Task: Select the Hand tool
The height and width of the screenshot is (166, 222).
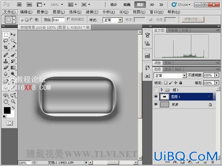Action: tap(6, 102)
